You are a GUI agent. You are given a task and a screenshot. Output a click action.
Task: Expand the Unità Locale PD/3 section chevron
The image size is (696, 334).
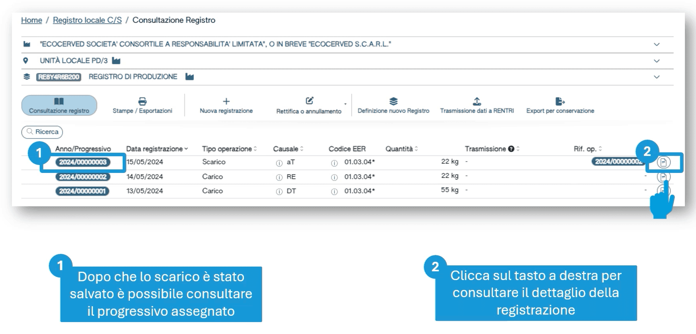(x=657, y=61)
